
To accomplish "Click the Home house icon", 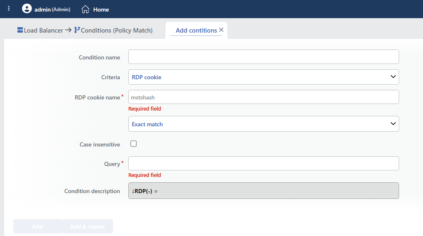I will click(x=85, y=9).
